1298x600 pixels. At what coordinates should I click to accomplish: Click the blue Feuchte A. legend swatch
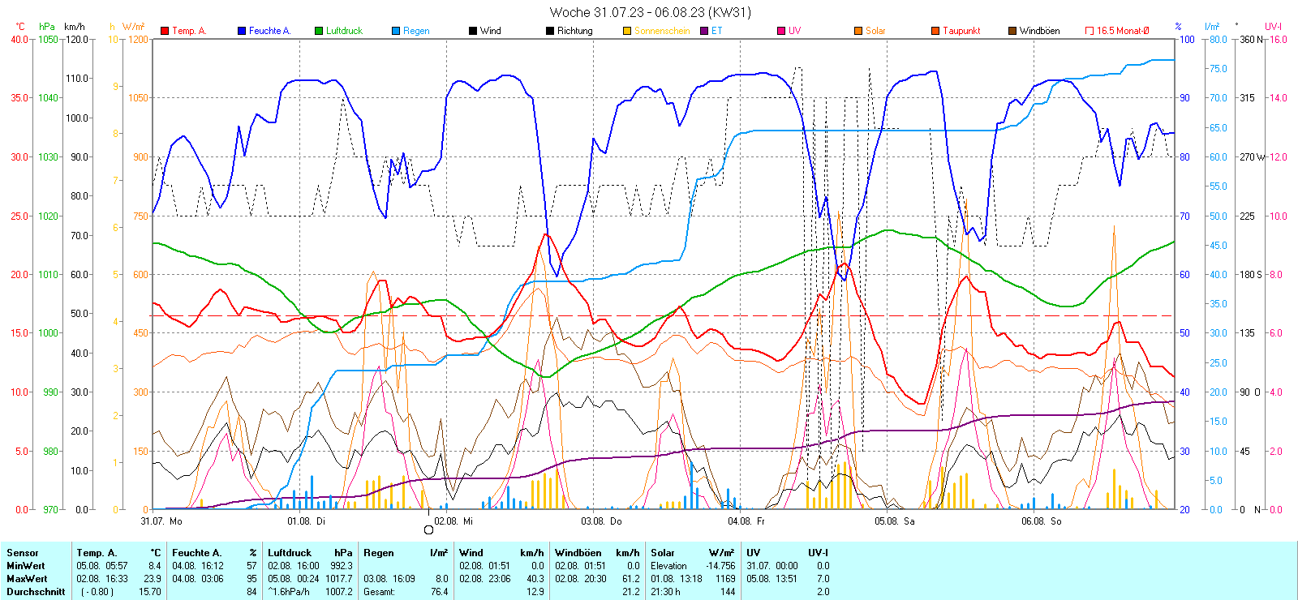tap(242, 31)
